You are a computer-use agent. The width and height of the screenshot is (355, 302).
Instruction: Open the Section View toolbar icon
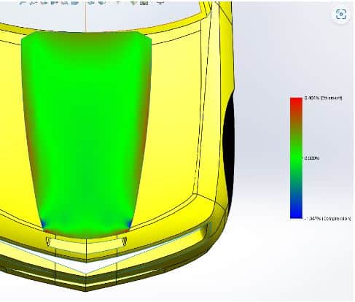(54, 3)
